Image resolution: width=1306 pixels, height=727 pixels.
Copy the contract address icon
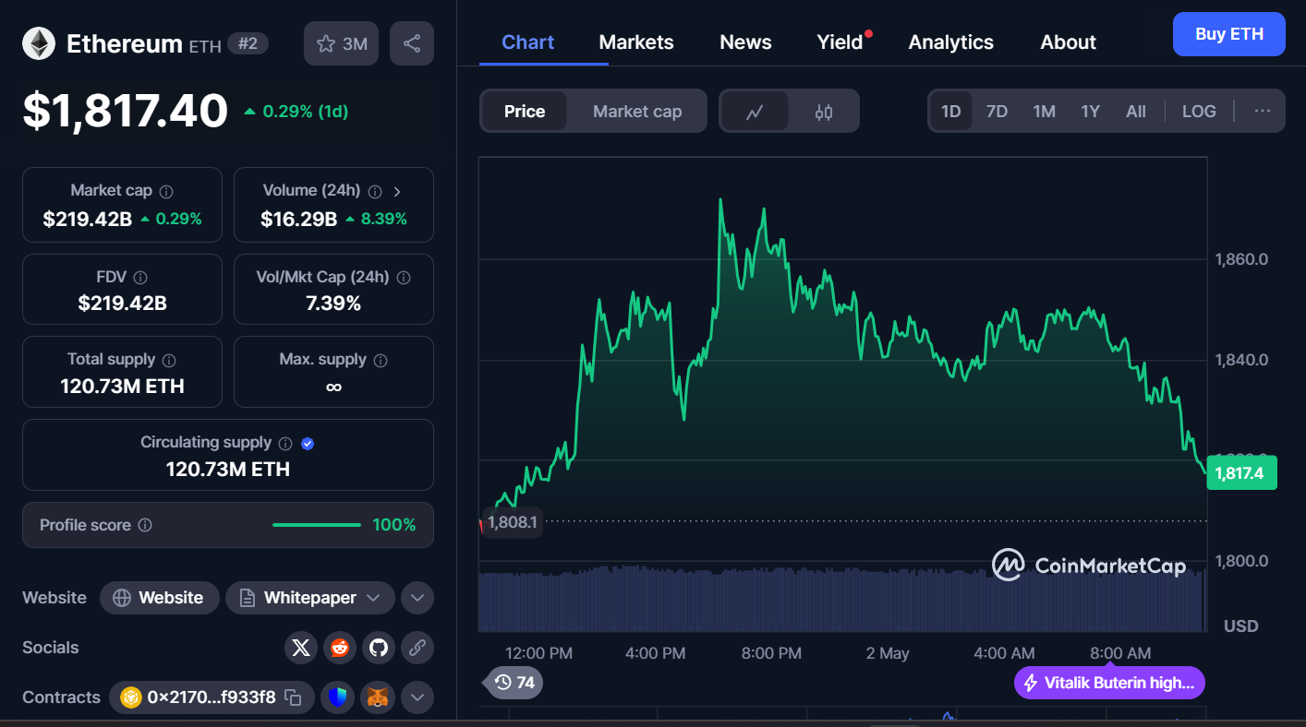click(x=293, y=697)
